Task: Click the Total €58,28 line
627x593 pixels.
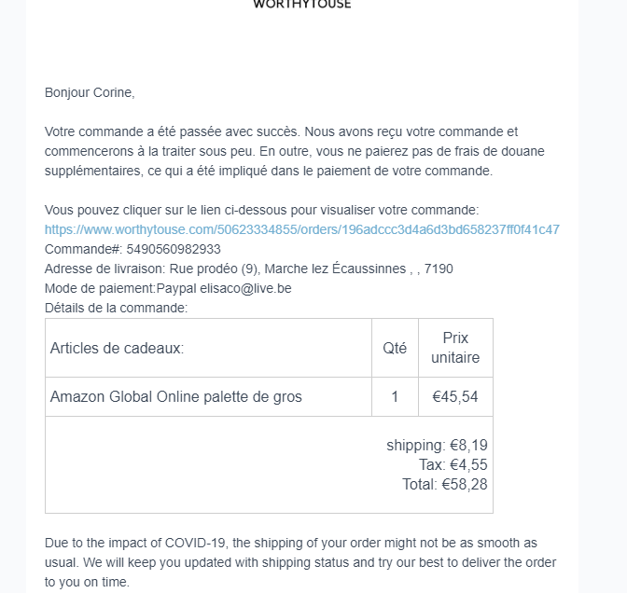Action: pos(445,484)
